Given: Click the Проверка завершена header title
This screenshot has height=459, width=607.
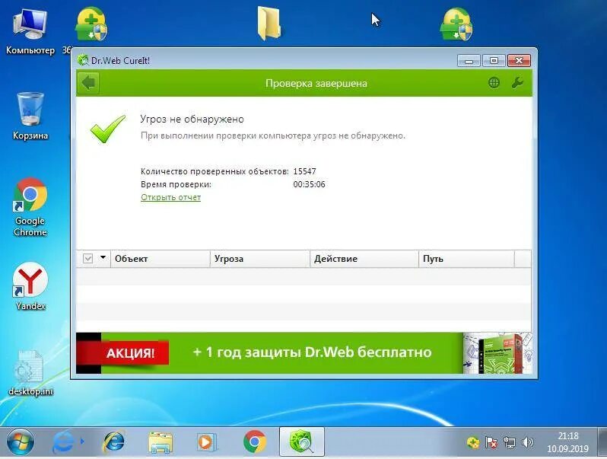Looking at the screenshot, I should click(x=316, y=83).
